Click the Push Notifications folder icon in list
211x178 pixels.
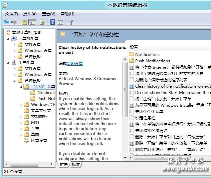[x=131, y=61]
